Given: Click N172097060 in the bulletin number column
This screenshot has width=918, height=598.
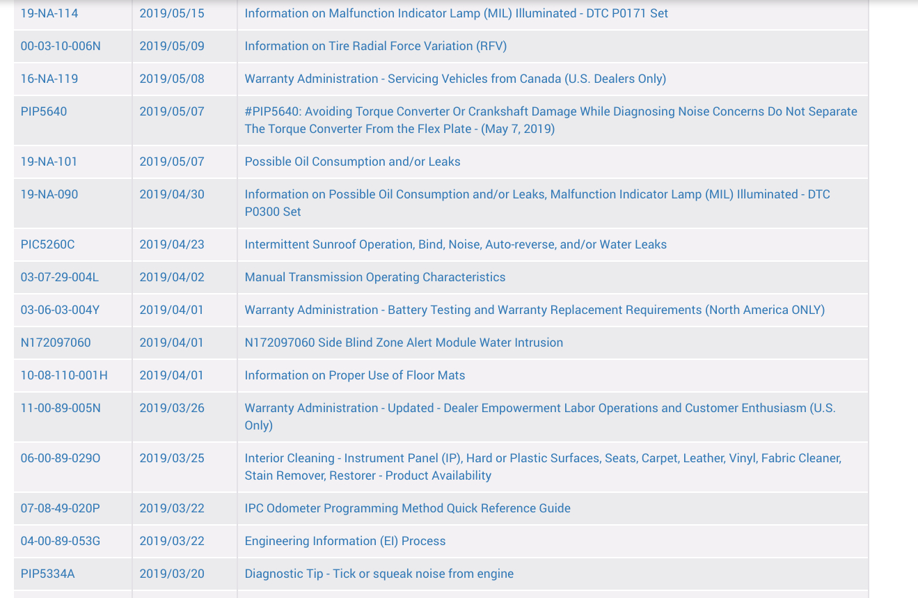Looking at the screenshot, I should pos(56,343).
